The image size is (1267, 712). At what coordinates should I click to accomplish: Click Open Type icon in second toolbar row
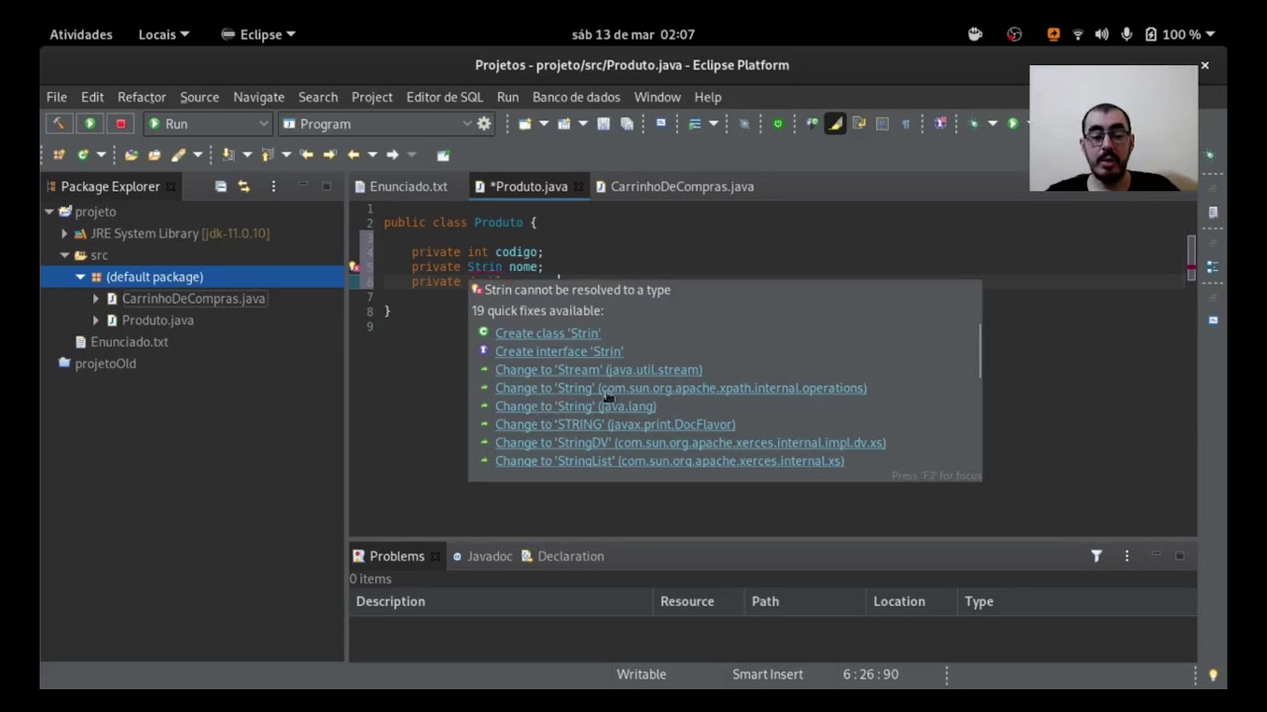(131, 154)
